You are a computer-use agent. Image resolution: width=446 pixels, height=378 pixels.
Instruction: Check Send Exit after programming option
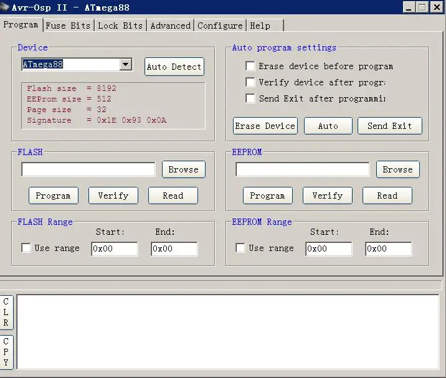[250, 98]
